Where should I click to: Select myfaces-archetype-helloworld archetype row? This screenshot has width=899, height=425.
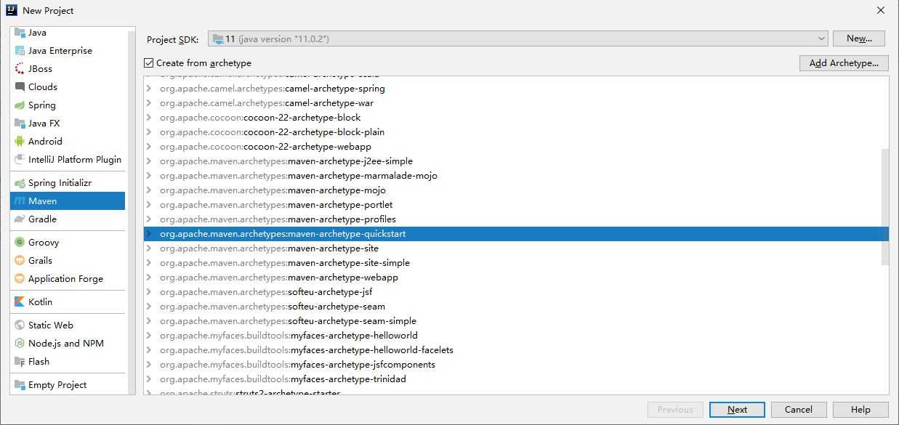515,336
